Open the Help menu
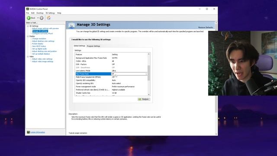Image resolution: width=277 pixels, height=156 pixels. pos(59,13)
